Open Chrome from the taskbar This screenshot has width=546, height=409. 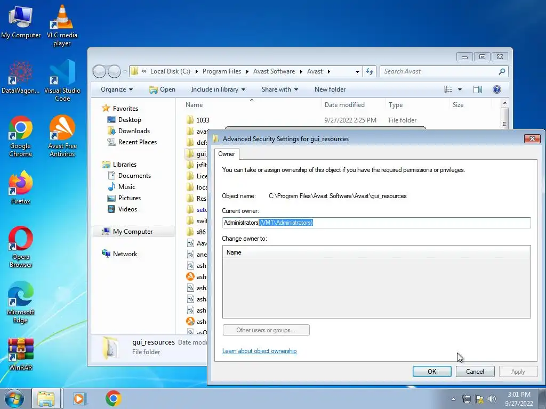pos(113,398)
